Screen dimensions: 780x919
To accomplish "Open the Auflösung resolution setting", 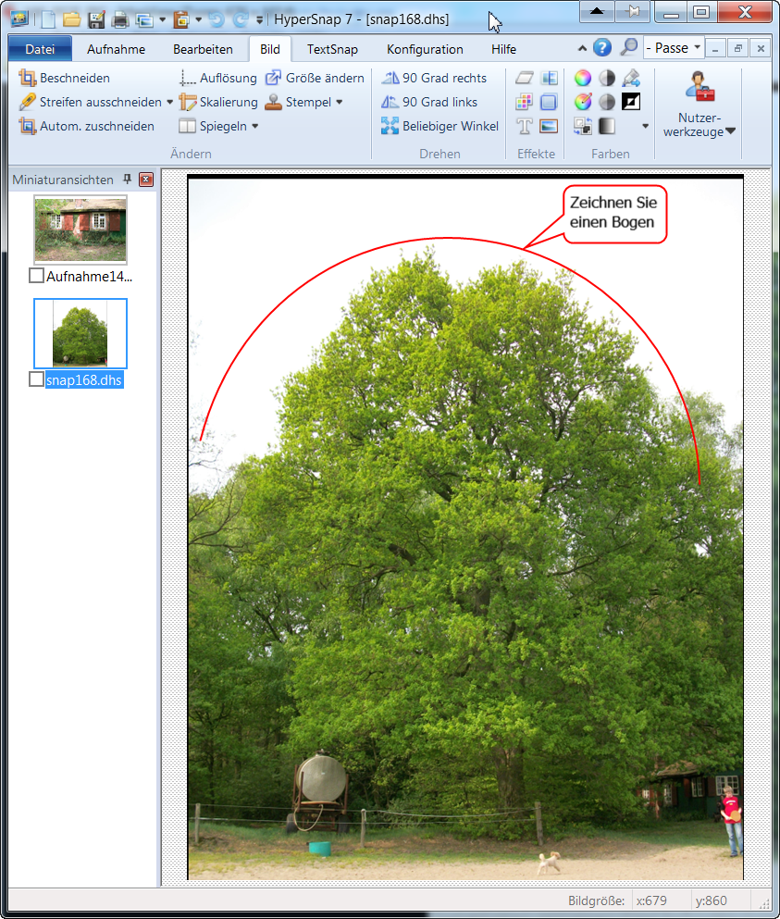I will (217, 78).
